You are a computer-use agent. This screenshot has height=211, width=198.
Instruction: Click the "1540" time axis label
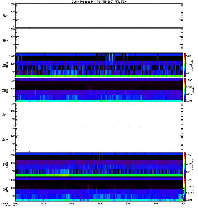[x=155, y=203]
